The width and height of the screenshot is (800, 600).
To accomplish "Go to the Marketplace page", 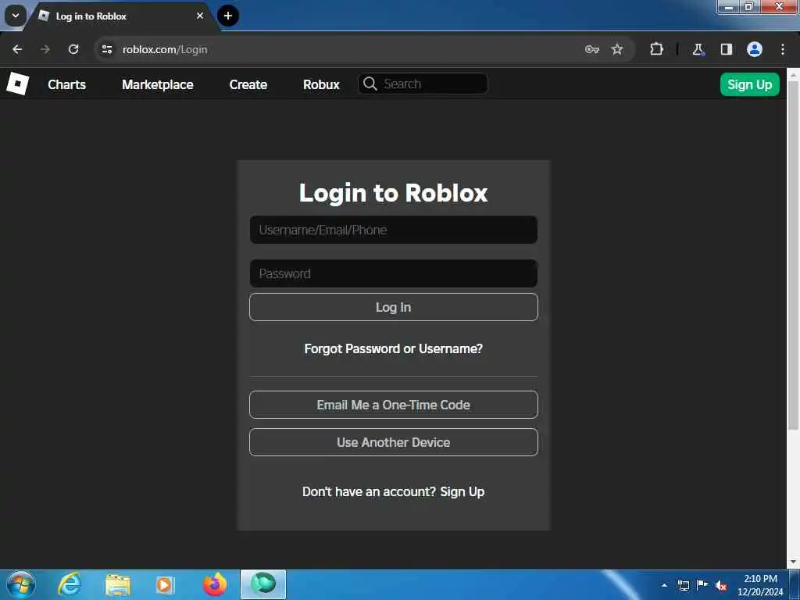I will pos(158,84).
